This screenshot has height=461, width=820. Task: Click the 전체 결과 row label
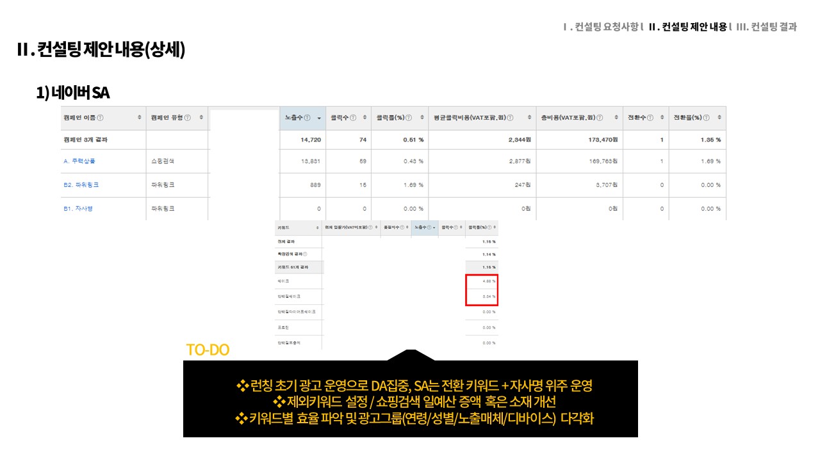(x=286, y=241)
